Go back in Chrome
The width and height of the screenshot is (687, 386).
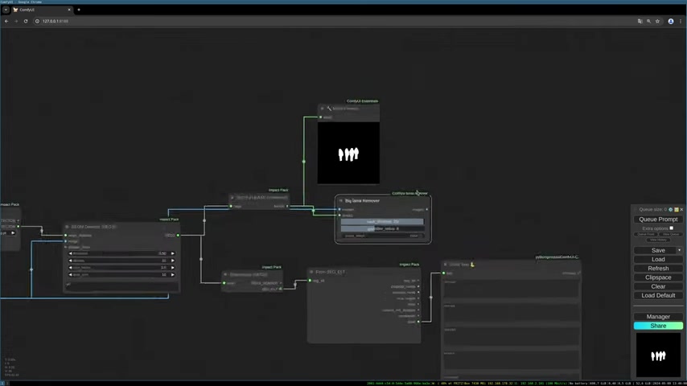click(x=6, y=21)
